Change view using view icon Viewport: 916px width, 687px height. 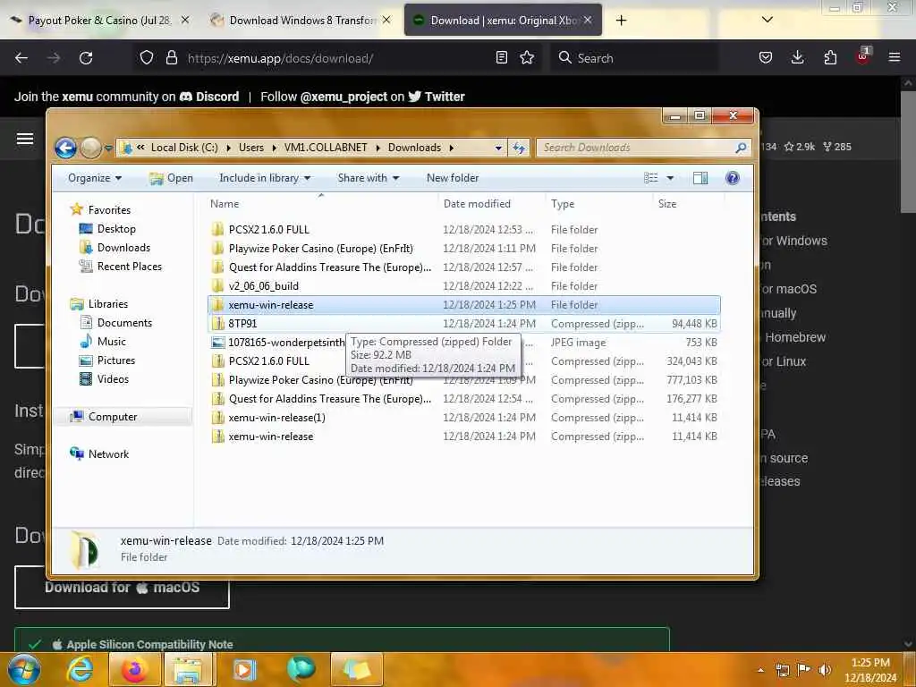pos(651,178)
